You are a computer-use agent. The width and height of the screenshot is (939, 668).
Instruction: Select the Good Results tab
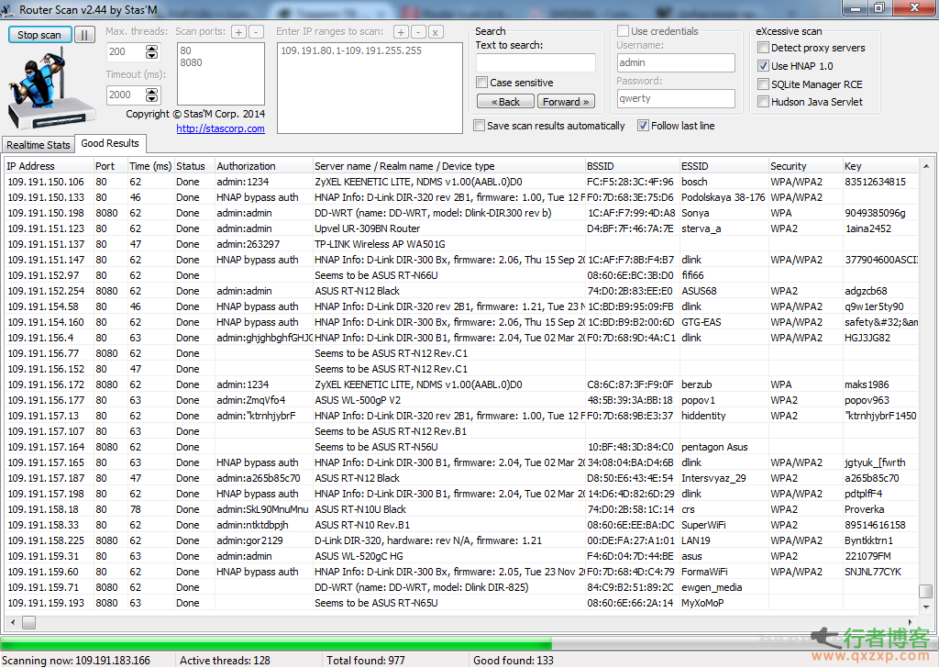tap(110, 143)
